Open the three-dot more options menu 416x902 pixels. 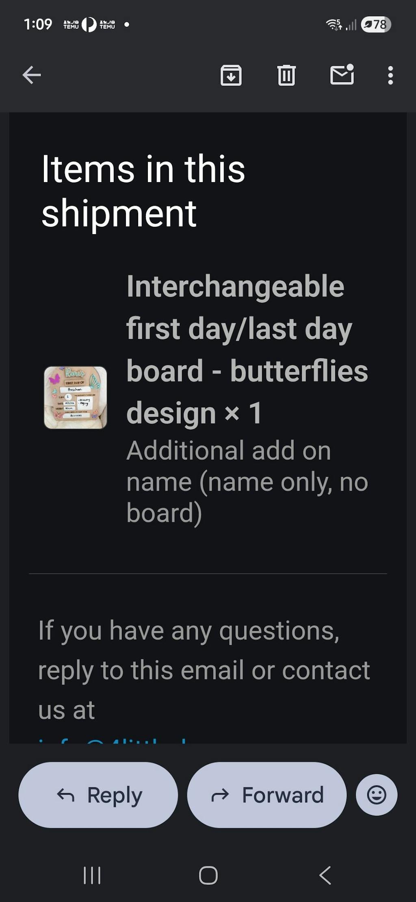(x=390, y=75)
